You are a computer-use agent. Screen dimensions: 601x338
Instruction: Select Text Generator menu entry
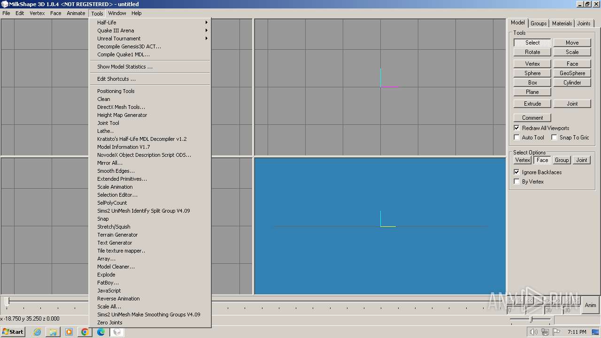tap(150, 243)
